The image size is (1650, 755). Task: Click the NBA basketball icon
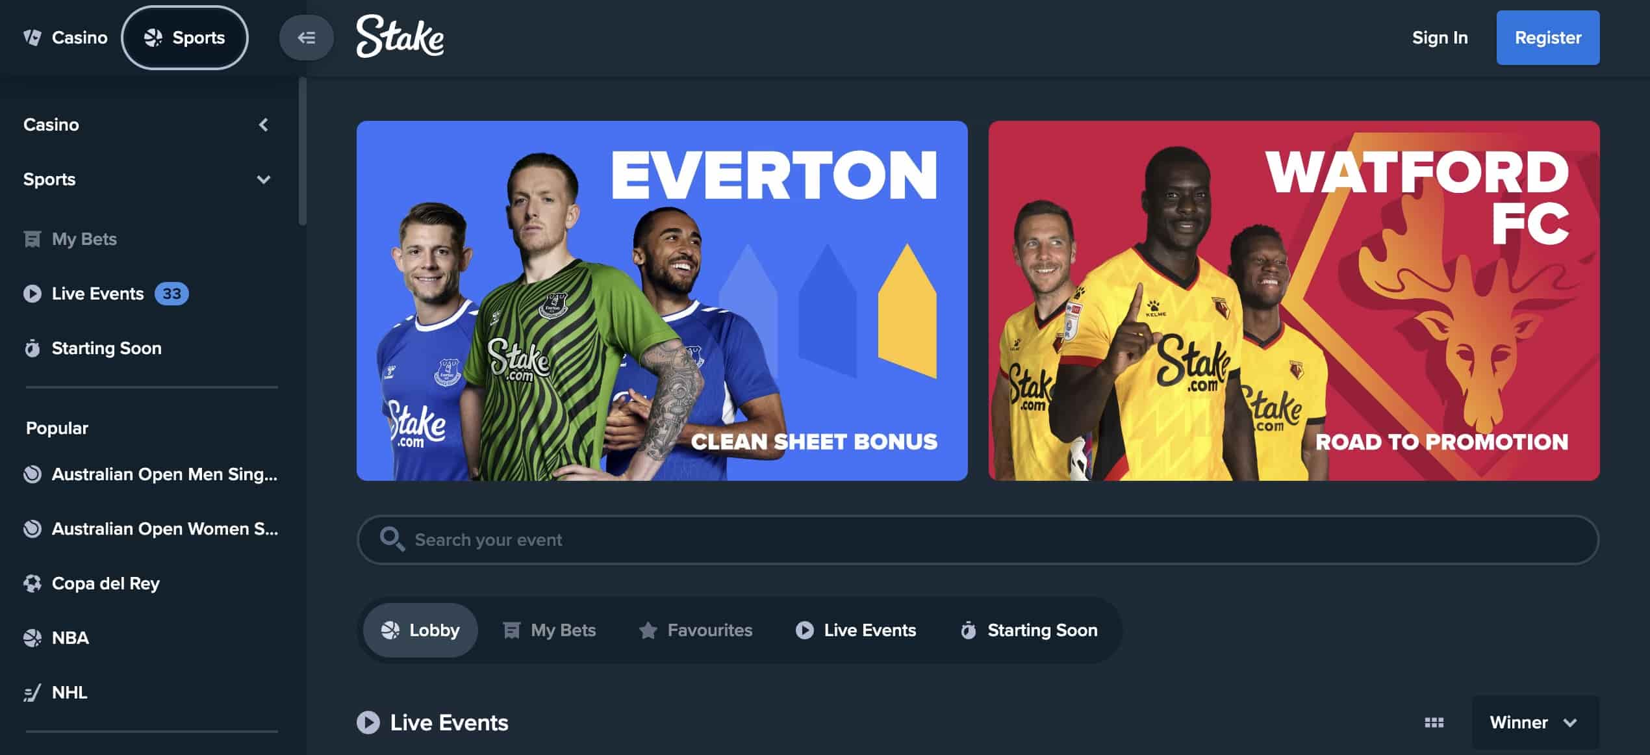(32, 638)
